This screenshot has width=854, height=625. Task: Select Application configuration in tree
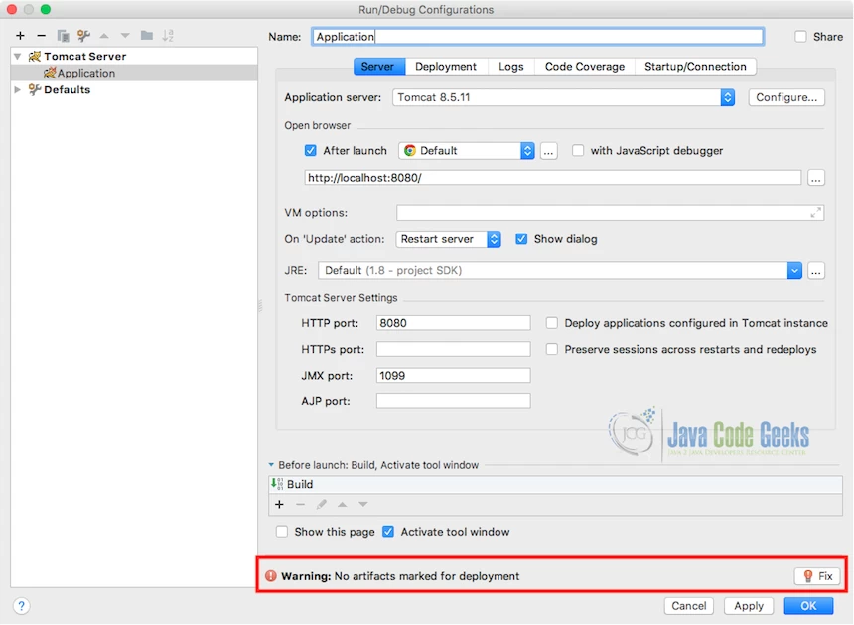pyautogui.click(x=134, y=73)
